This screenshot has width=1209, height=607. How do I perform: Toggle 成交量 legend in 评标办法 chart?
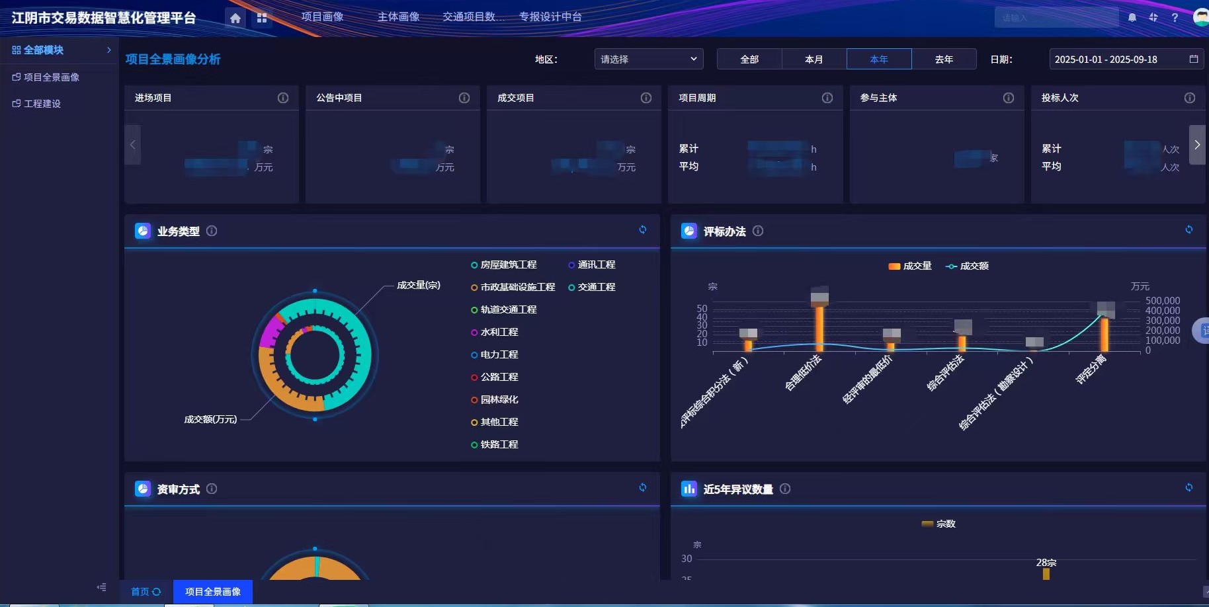pyautogui.click(x=910, y=266)
